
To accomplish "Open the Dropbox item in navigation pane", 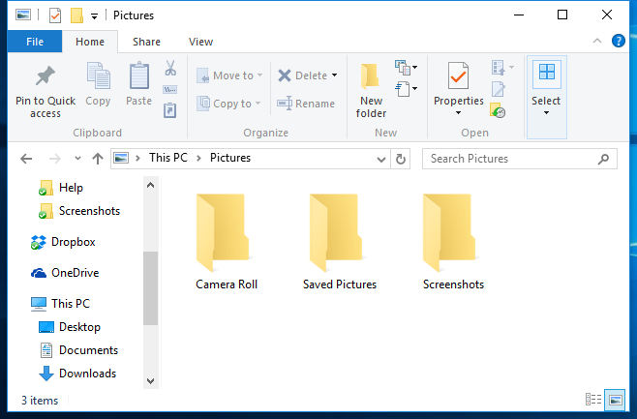I will point(73,242).
